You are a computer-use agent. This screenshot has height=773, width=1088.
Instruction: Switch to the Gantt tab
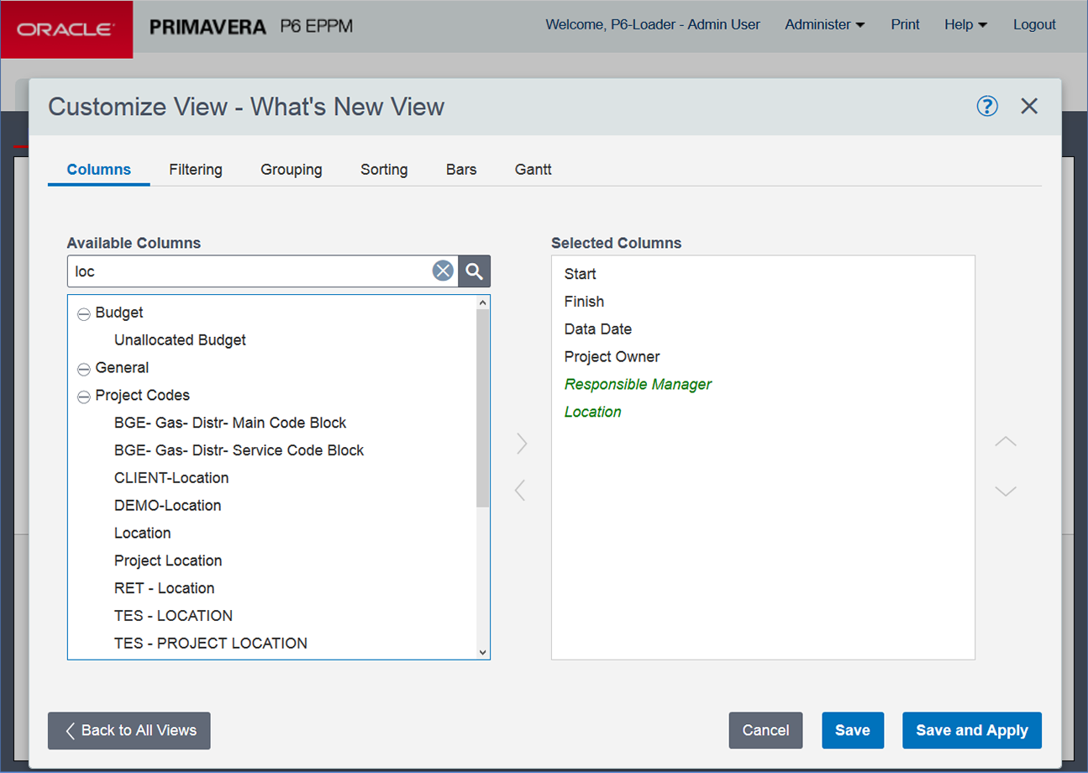(533, 170)
